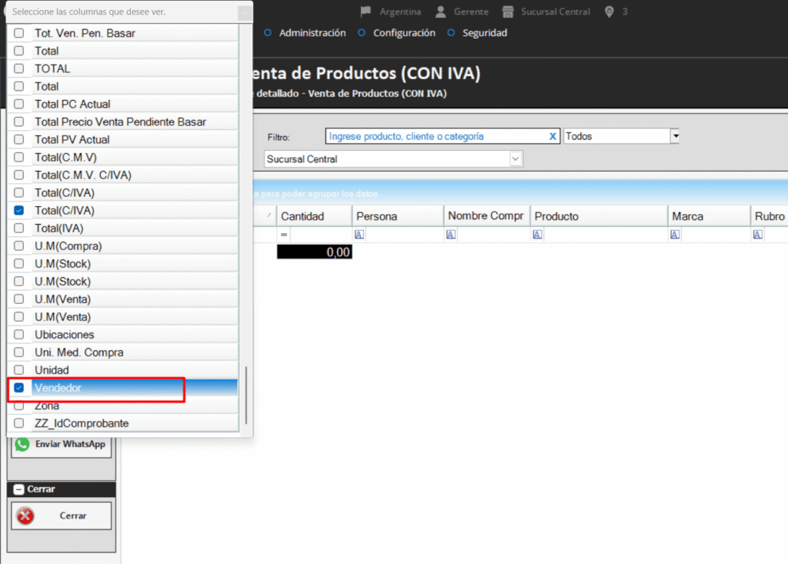
Task: Click the location pin icon
Action: click(x=609, y=12)
